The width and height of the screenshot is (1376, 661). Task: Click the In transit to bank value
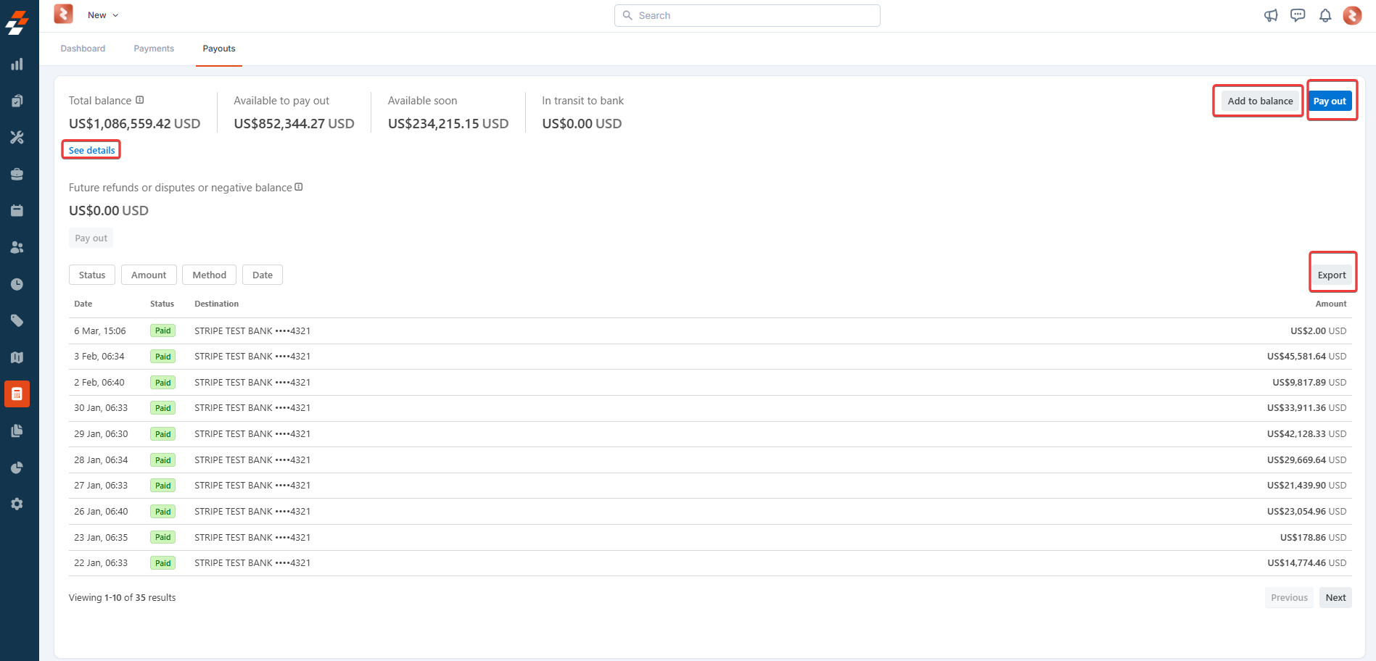pyautogui.click(x=582, y=124)
